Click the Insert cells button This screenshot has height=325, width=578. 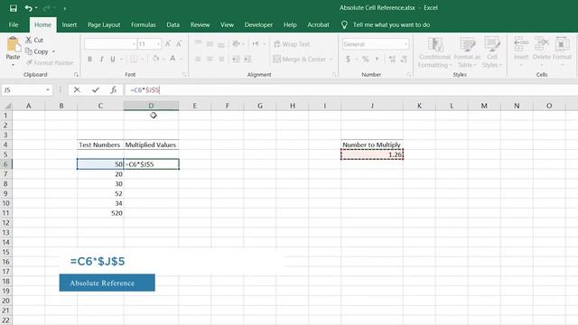(x=521, y=51)
